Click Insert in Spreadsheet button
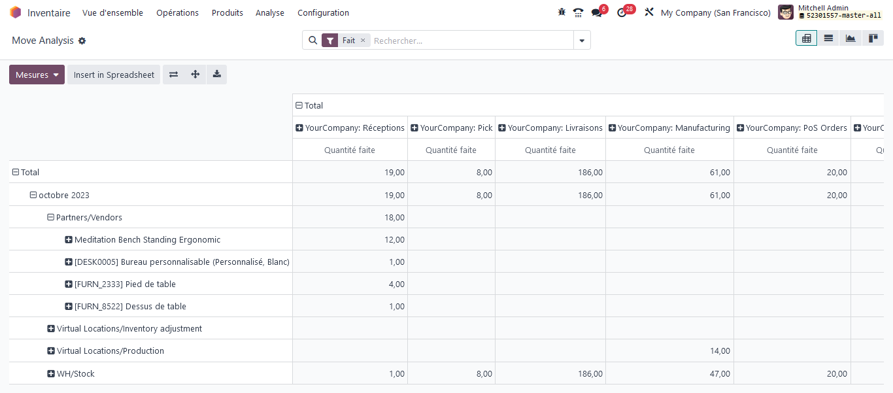 [113, 74]
